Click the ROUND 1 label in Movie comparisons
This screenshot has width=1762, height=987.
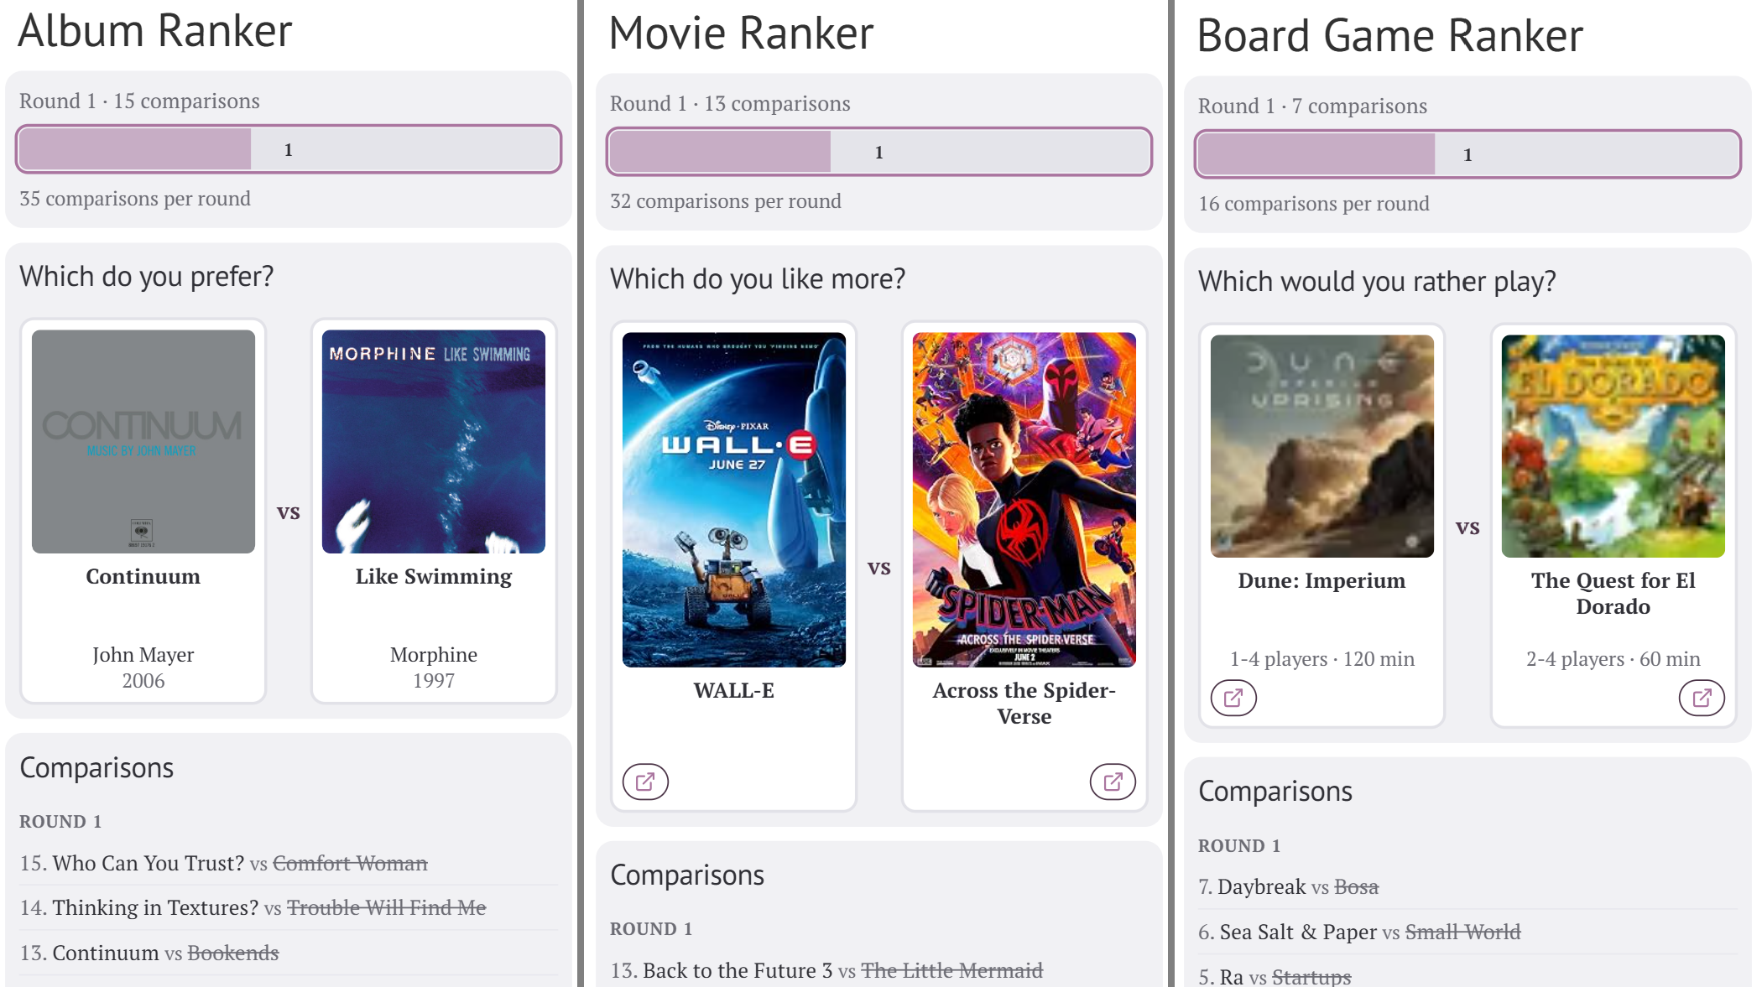(651, 929)
